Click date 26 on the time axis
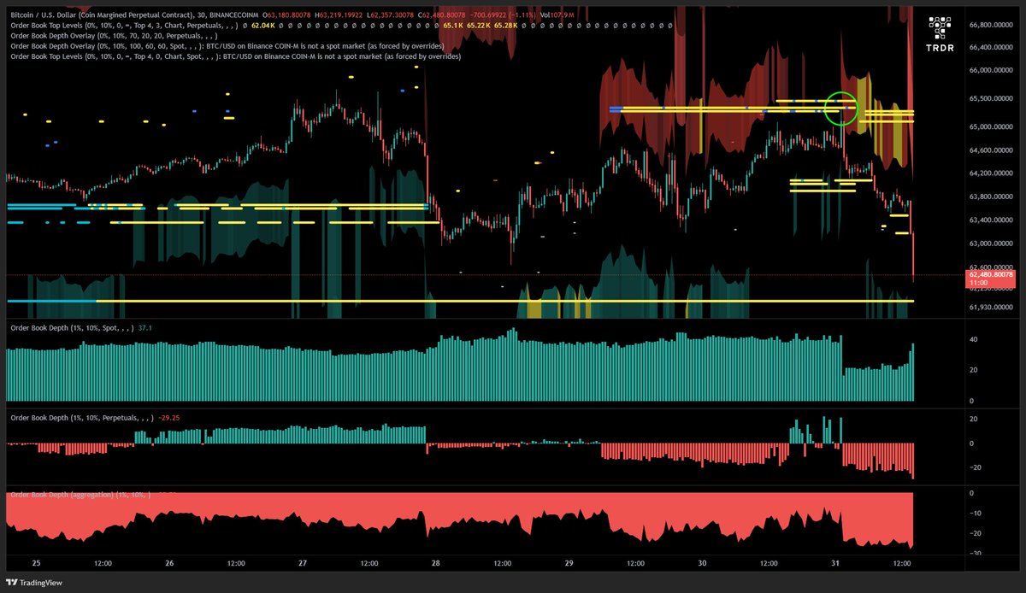The image size is (1026, 593). pyautogui.click(x=169, y=564)
